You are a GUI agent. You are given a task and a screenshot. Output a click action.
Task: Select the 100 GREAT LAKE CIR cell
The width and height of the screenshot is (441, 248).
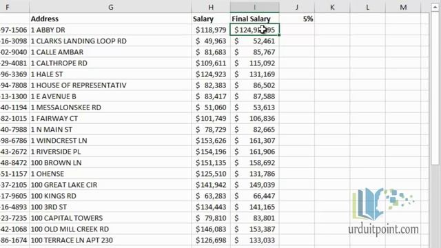point(110,185)
